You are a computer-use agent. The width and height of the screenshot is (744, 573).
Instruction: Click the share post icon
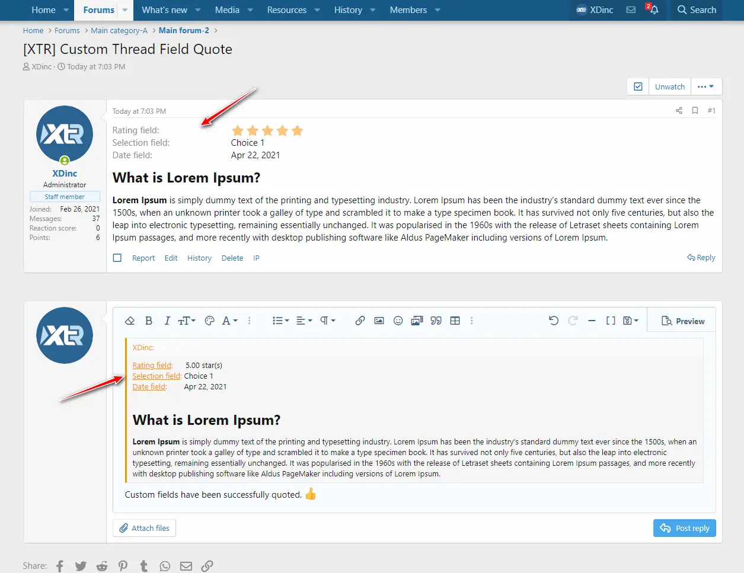coord(679,111)
